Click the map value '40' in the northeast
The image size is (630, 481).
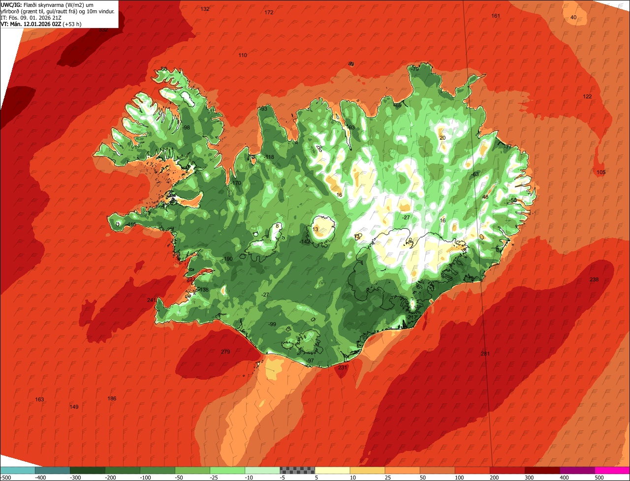tap(573, 17)
